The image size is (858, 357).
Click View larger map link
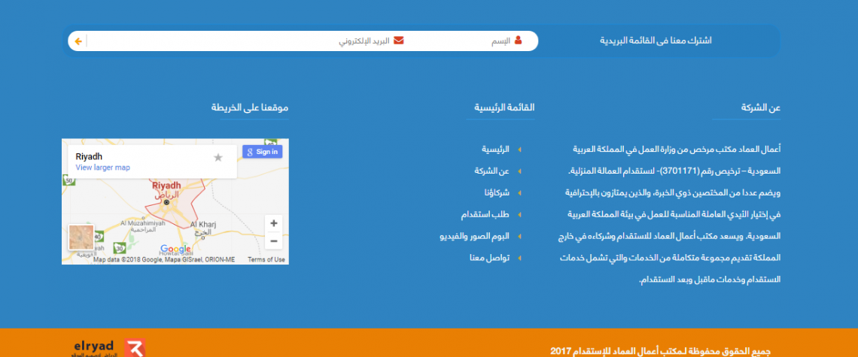(x=103, y=168)
